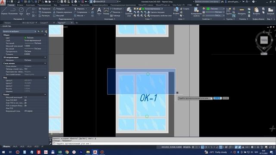
Task: Click the Массив array tool
Action: [78, 15]
